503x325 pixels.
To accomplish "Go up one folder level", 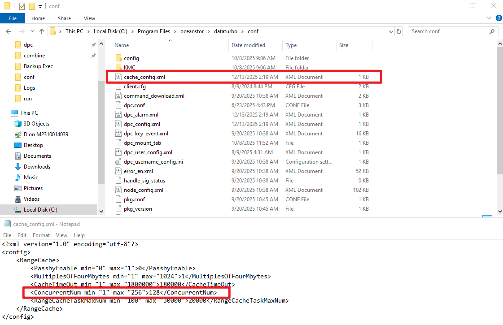I will tap(42, 31).
